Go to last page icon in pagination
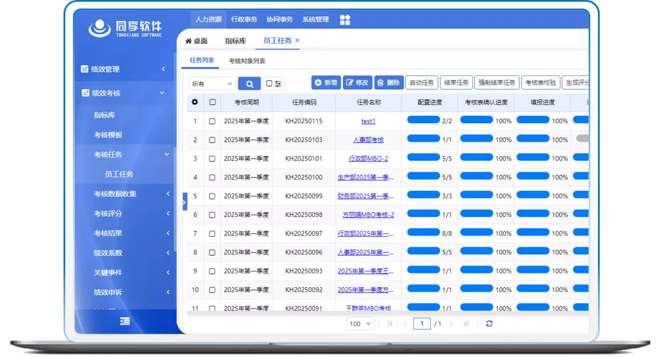 466,323
